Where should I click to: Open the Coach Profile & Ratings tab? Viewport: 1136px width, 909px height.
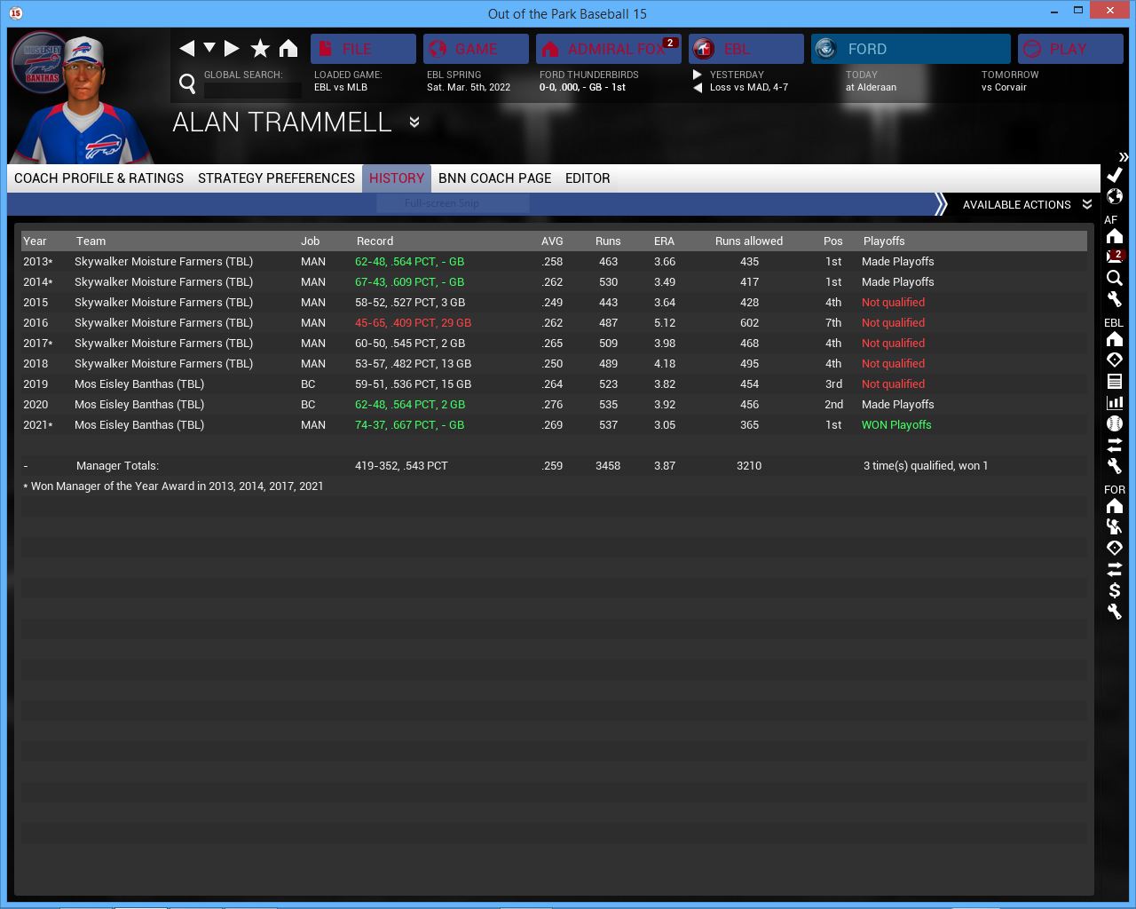[x=99, y=178]
